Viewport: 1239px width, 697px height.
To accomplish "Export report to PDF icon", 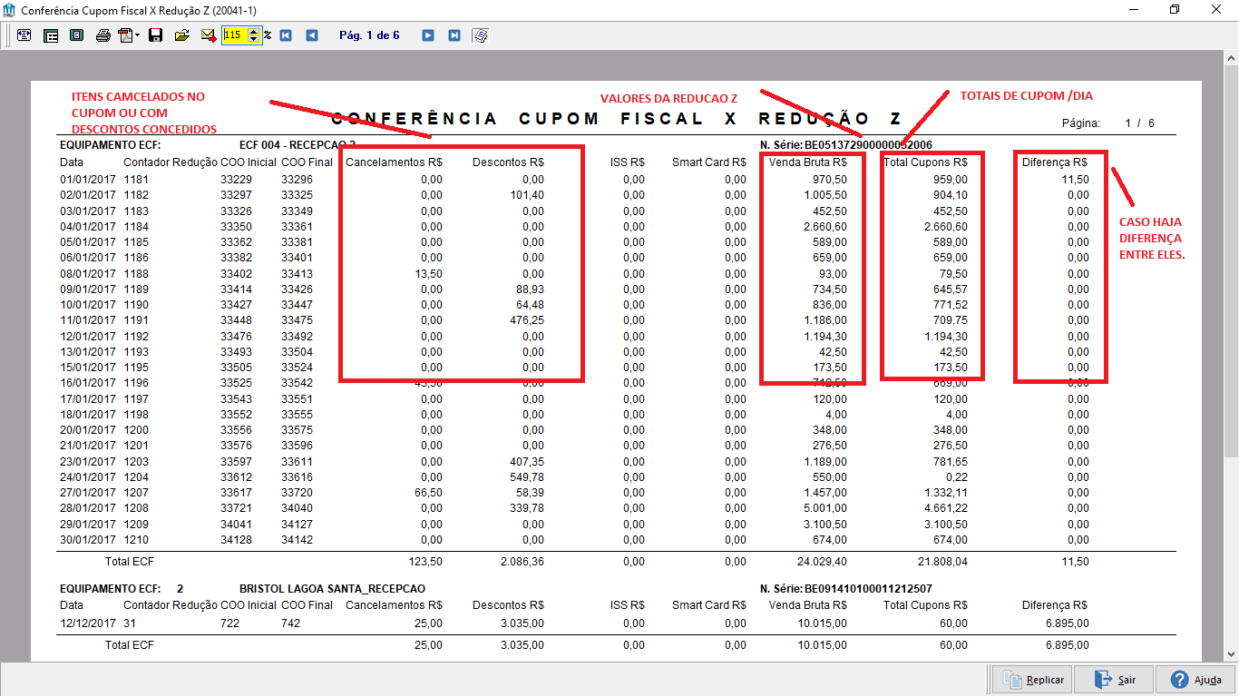I will 125,35.
